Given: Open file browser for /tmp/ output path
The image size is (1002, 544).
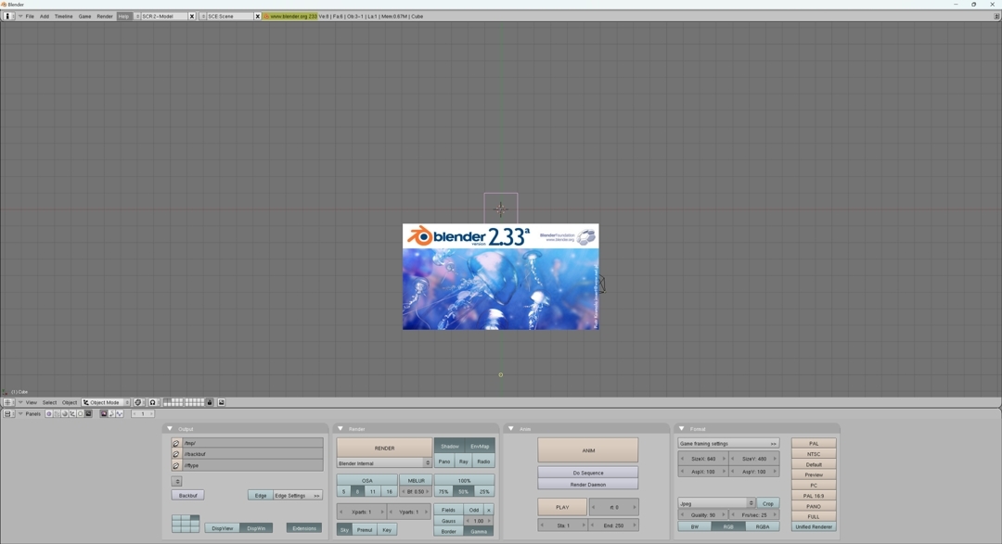Looking at the screenshot, I should [175, 443].
